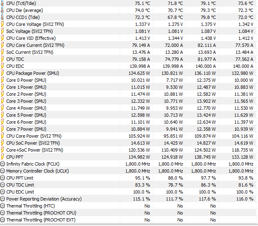Click circle icon beside CPU TDC Limit
This screenshot has width=258, height=226.
pyautogui.click(x=2, y=185)
